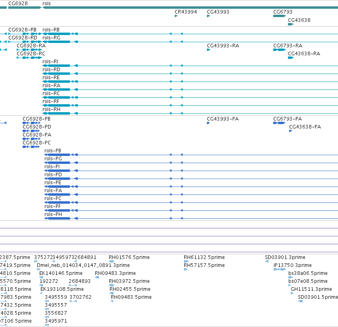Click the rols-PB protein label

53,151
